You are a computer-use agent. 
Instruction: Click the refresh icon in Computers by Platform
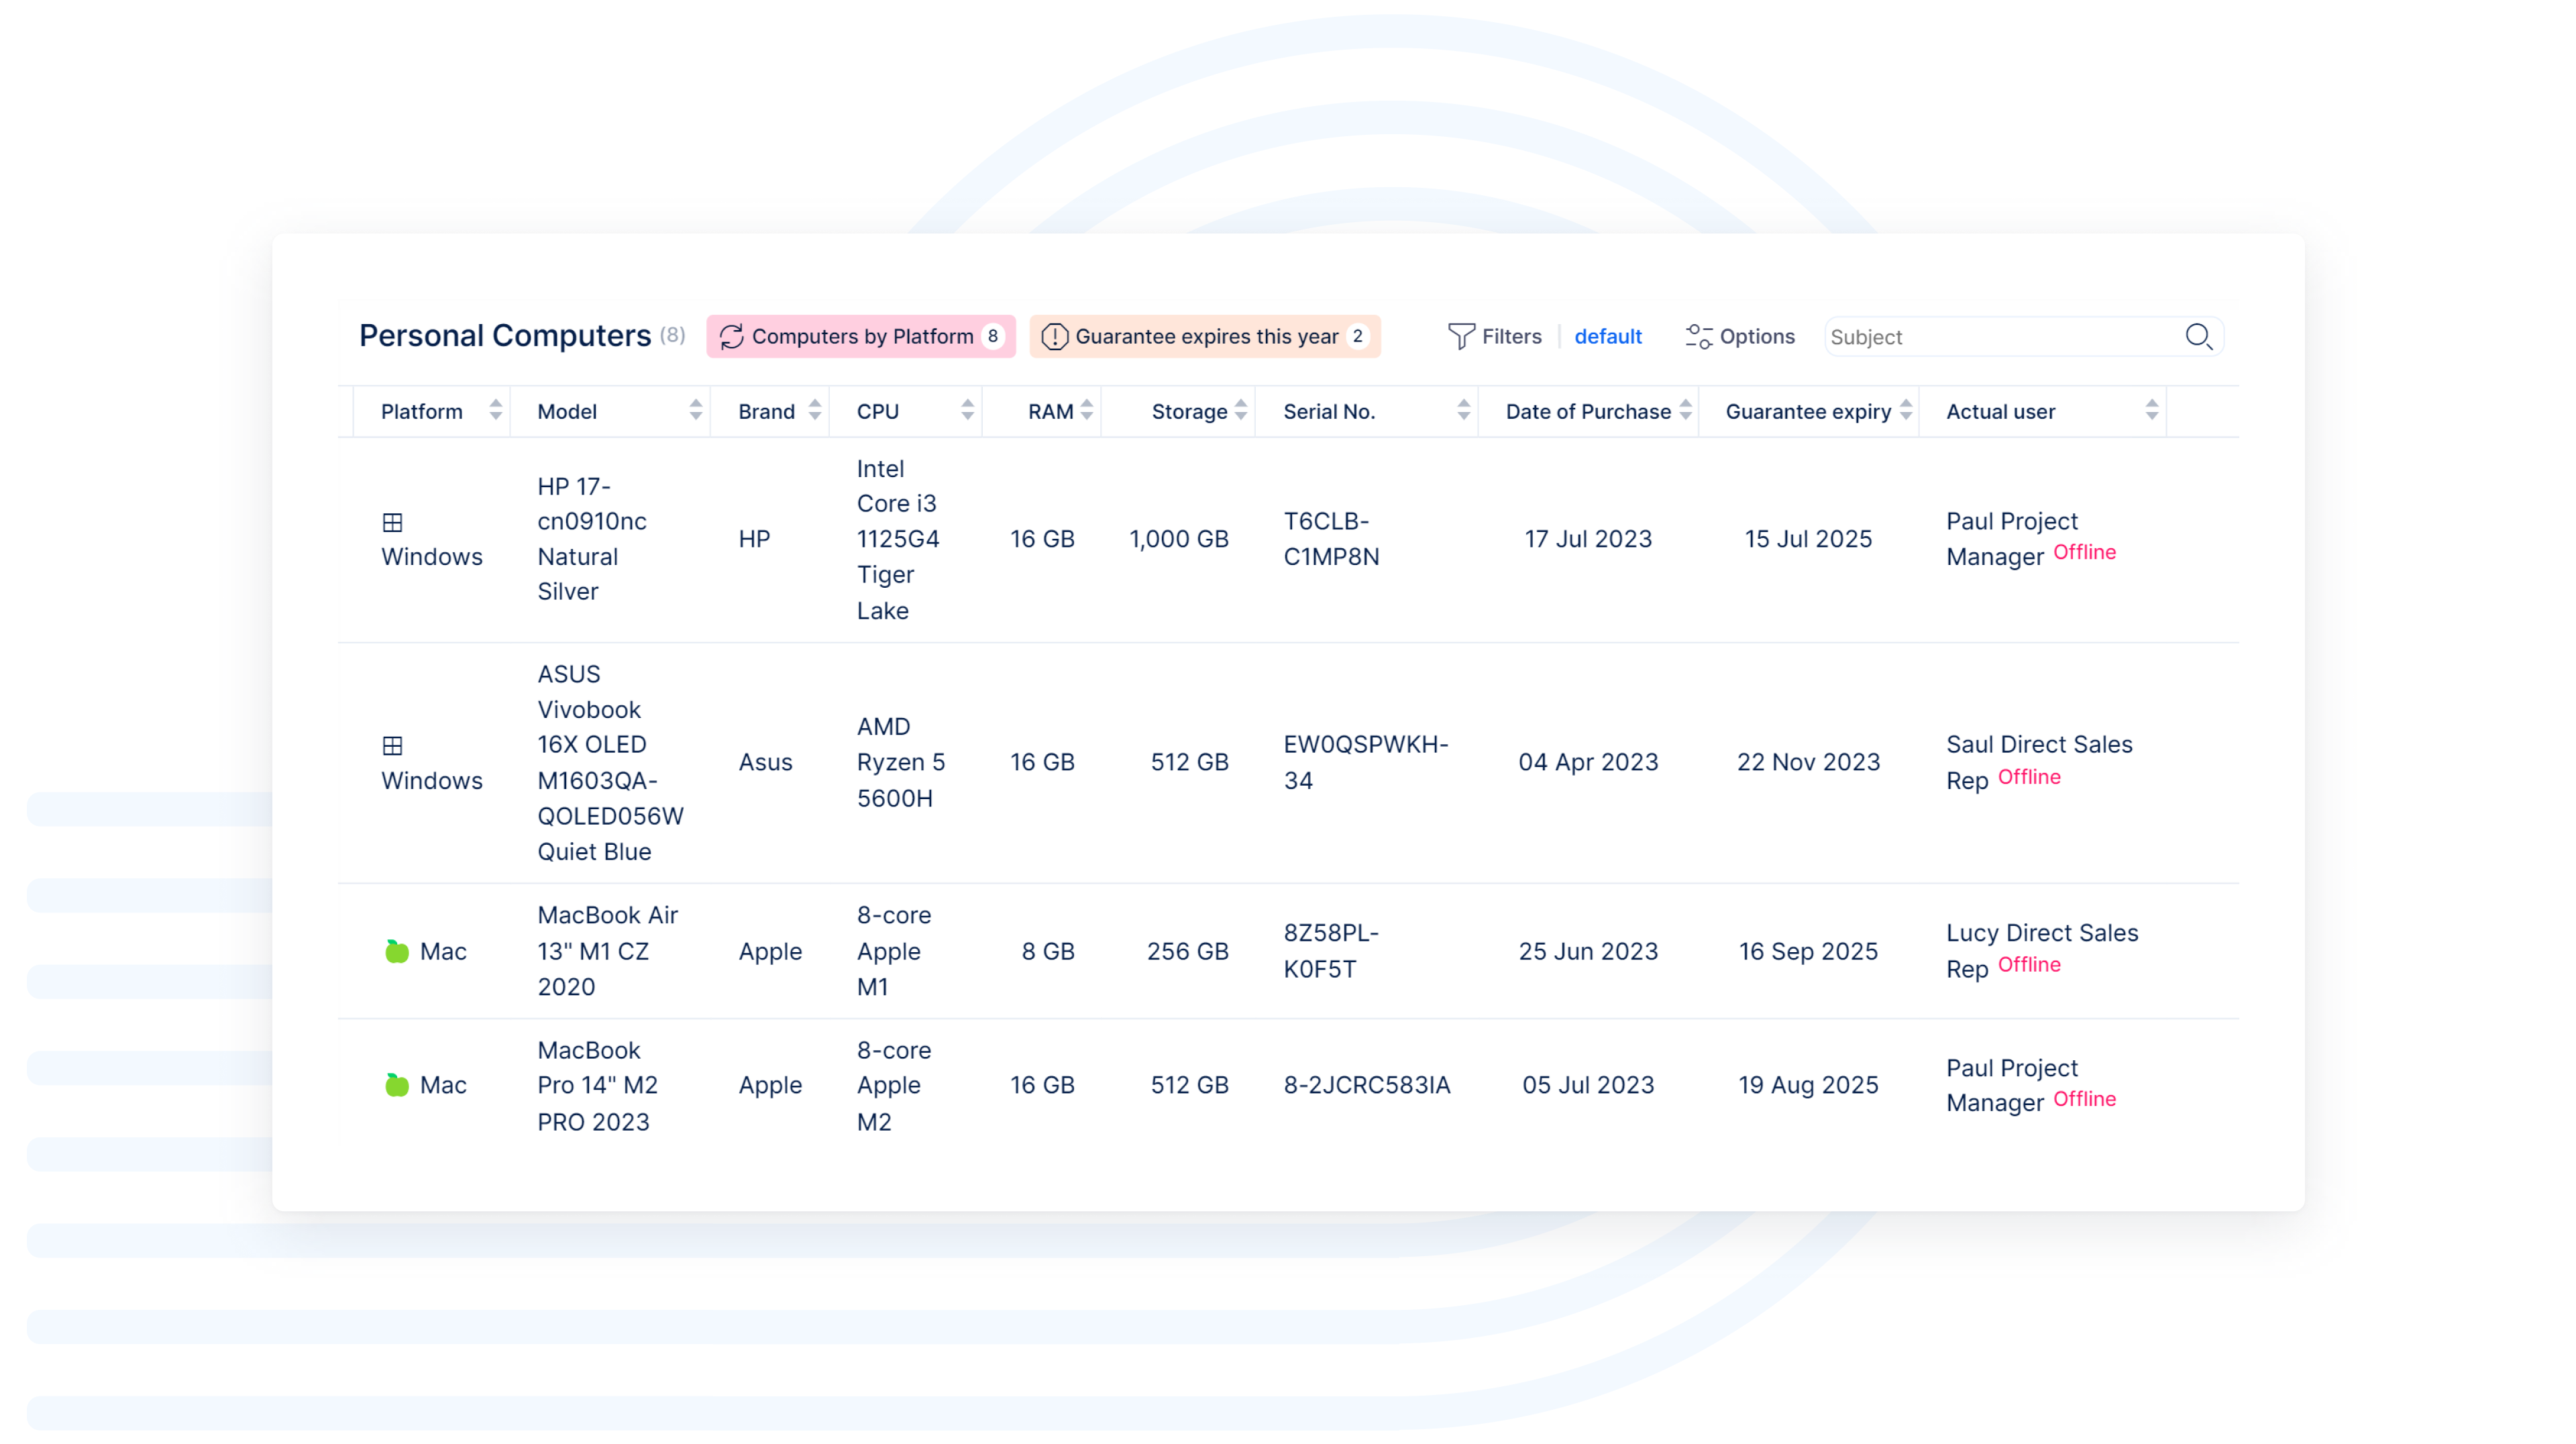click(x=731, y=336)
